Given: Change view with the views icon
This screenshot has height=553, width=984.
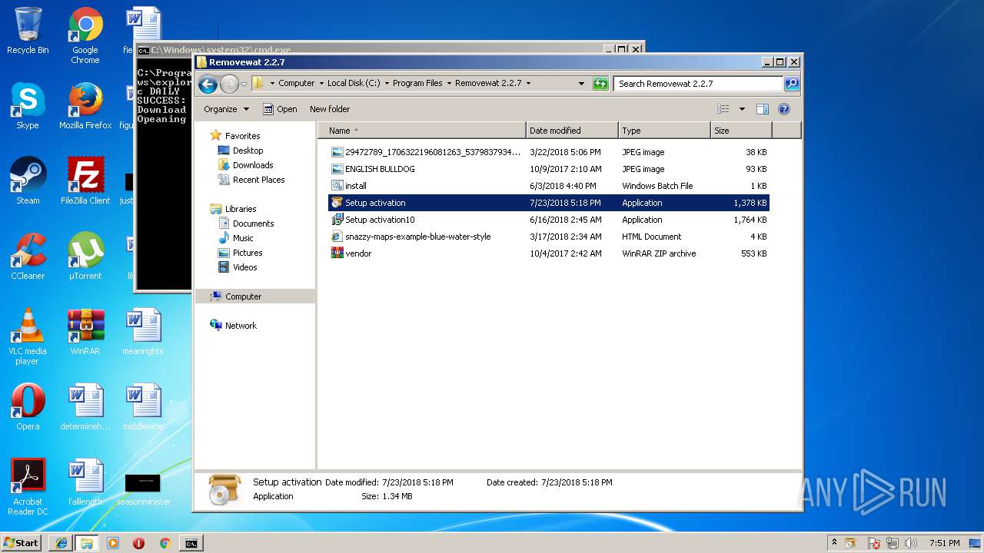Looking at the screenshot, I should click(723, 109).
